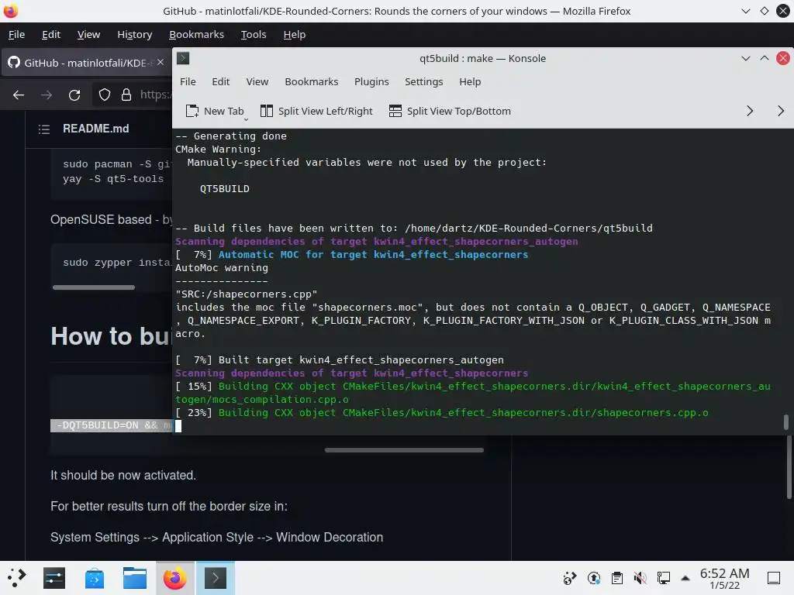Image resolution: width=794 pixels, height=595 pixels.
Task: Click the Konsole terminal scrollbar handle
Action: (x=786, y=422)
